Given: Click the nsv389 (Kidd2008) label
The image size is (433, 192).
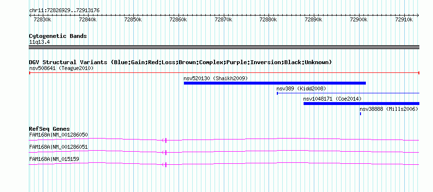Looking at the screenshot, I should click(x=301, y=88).
